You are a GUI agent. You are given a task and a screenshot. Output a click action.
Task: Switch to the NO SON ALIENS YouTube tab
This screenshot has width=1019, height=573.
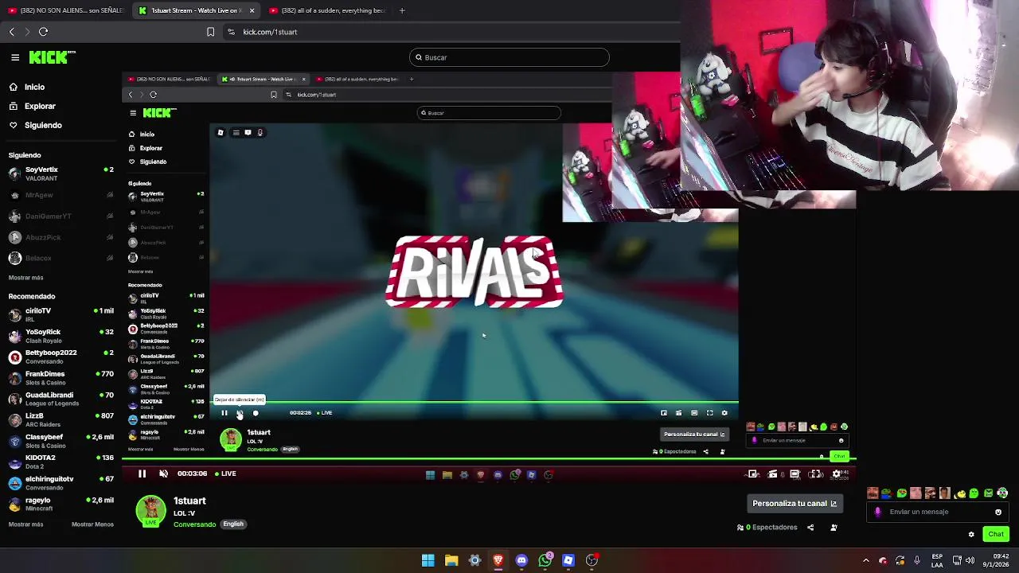66,10
